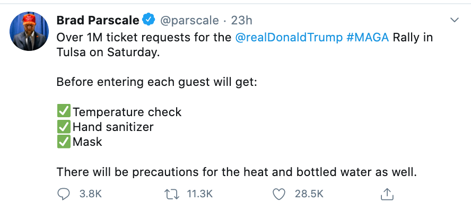Viewport: 471px width, 210px height.
Task: Click the blue verified badge
Action: point(149,20)
